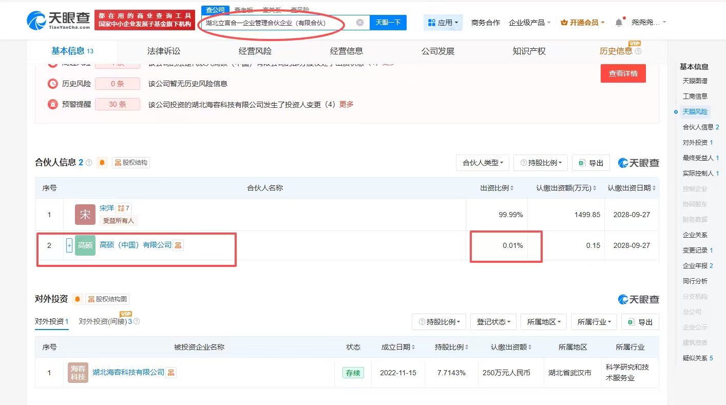This screenshot has height=405, width=726.
Task: Open the notification bell
Action: tap(619, 23)
